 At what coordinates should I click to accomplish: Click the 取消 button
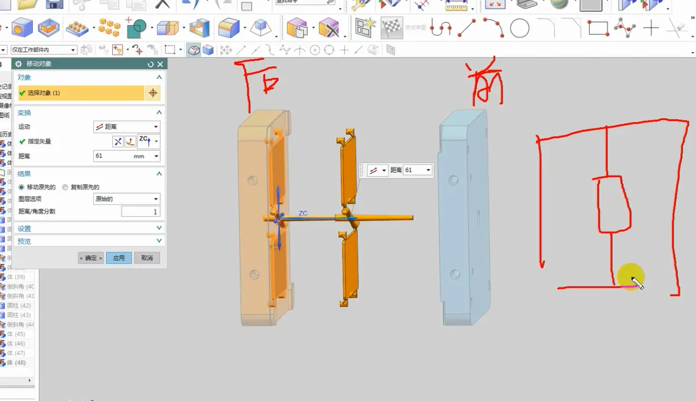click(x=147, y=258)
